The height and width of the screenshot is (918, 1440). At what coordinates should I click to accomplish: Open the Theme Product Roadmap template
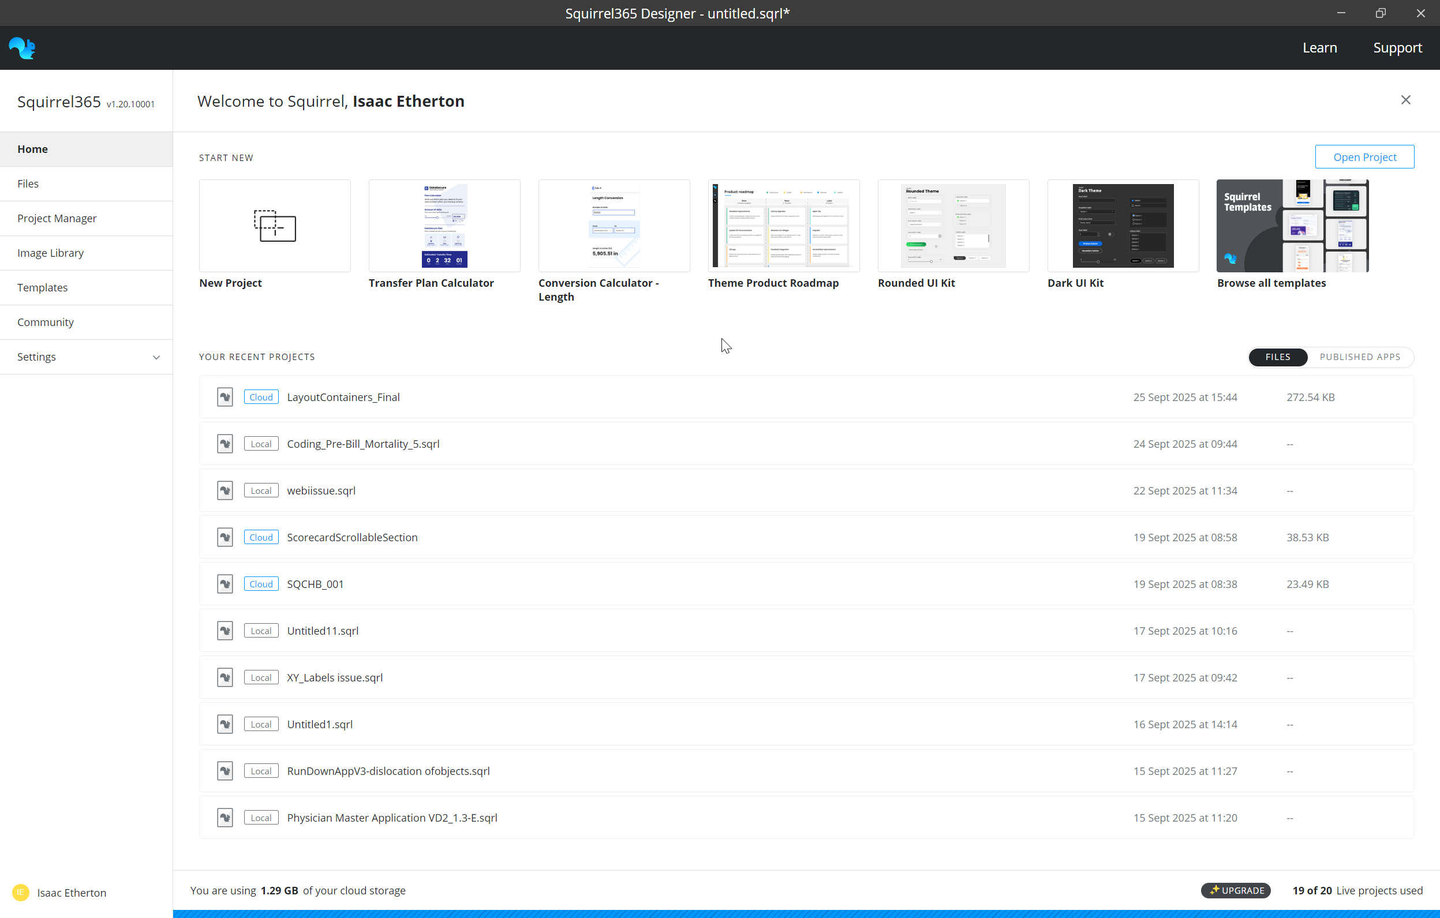(x=783, y=226)
